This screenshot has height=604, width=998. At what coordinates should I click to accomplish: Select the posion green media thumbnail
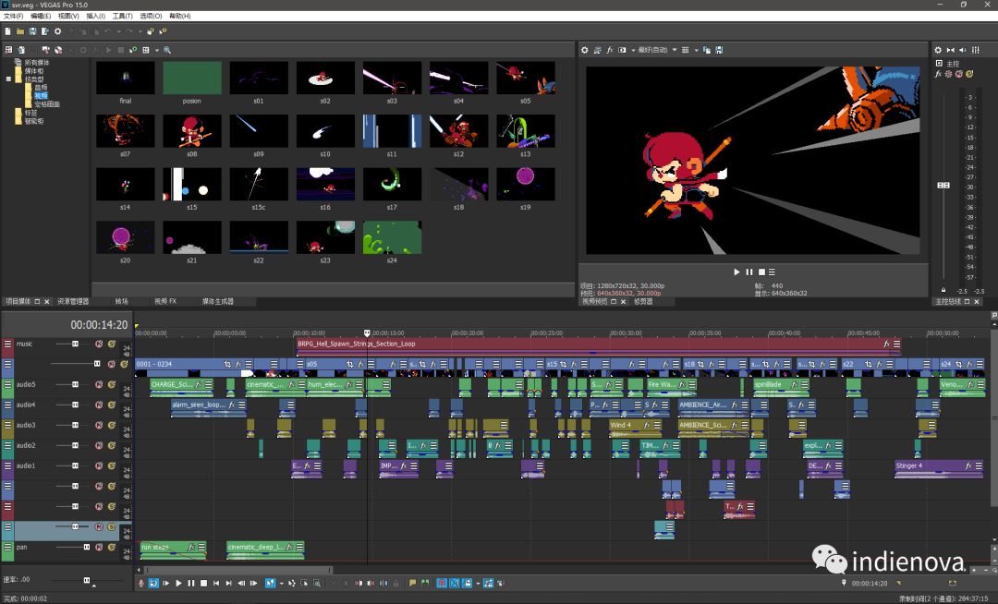(x=191, y=78)
